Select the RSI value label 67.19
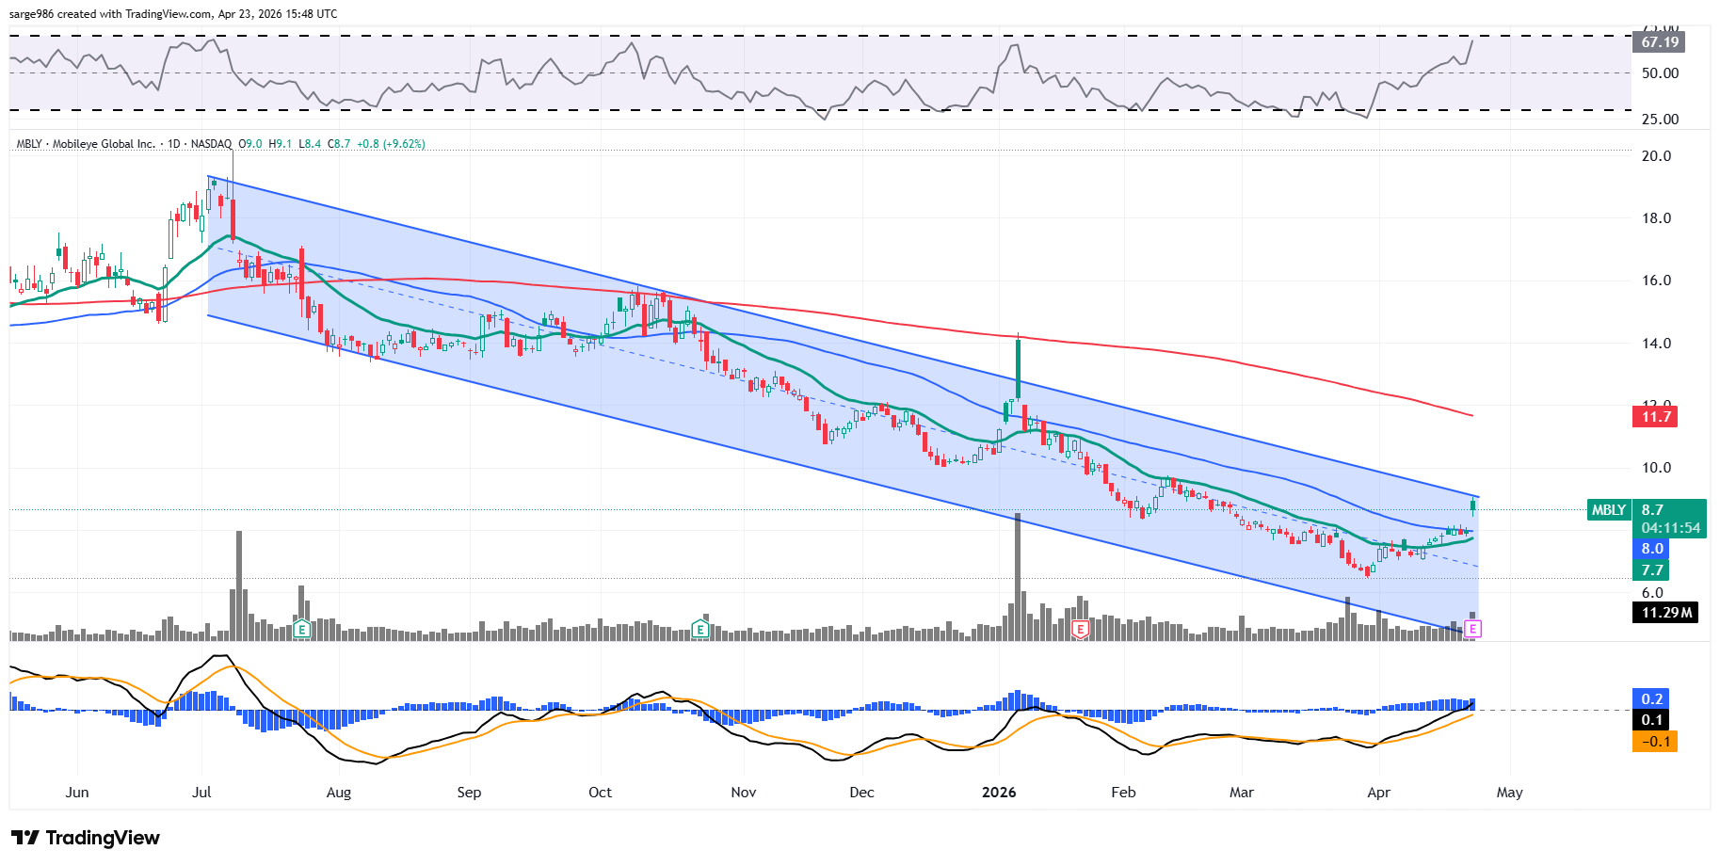This screenshot has width=1720, height=866. (x=1659, y=42)
